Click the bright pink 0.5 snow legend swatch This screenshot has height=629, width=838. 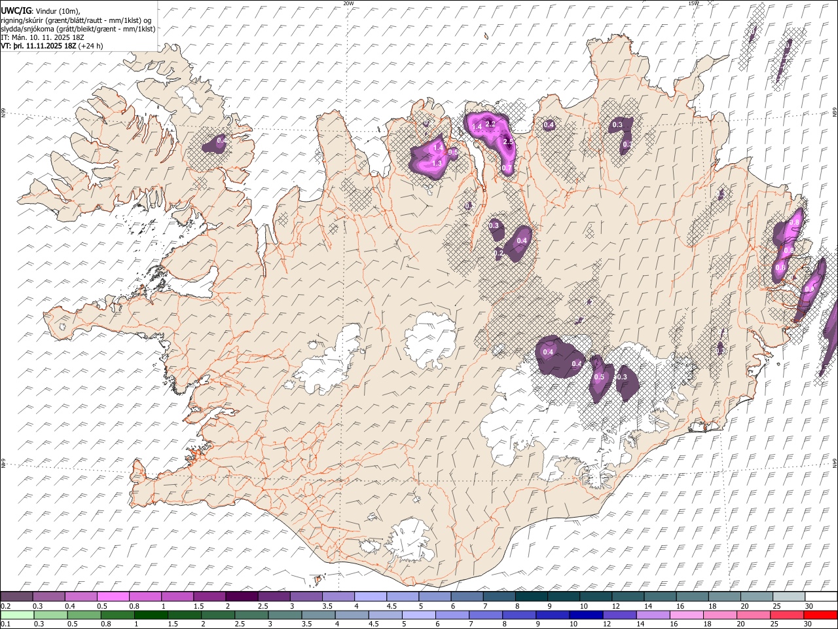113,597
